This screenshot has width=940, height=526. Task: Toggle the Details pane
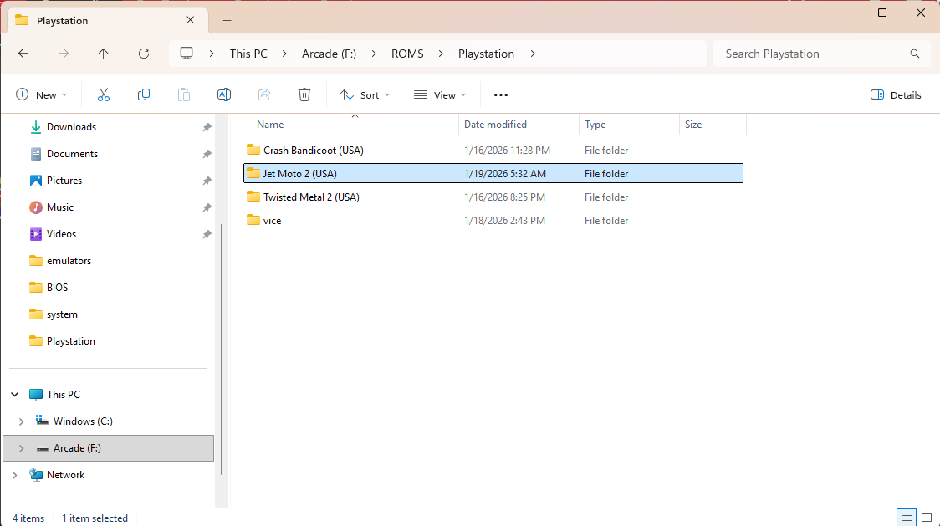coord(896,95)
